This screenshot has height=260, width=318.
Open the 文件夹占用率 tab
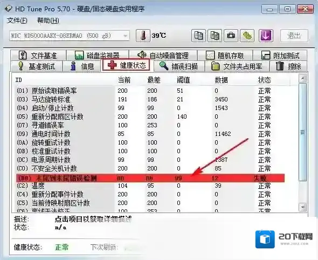point(237,66)
